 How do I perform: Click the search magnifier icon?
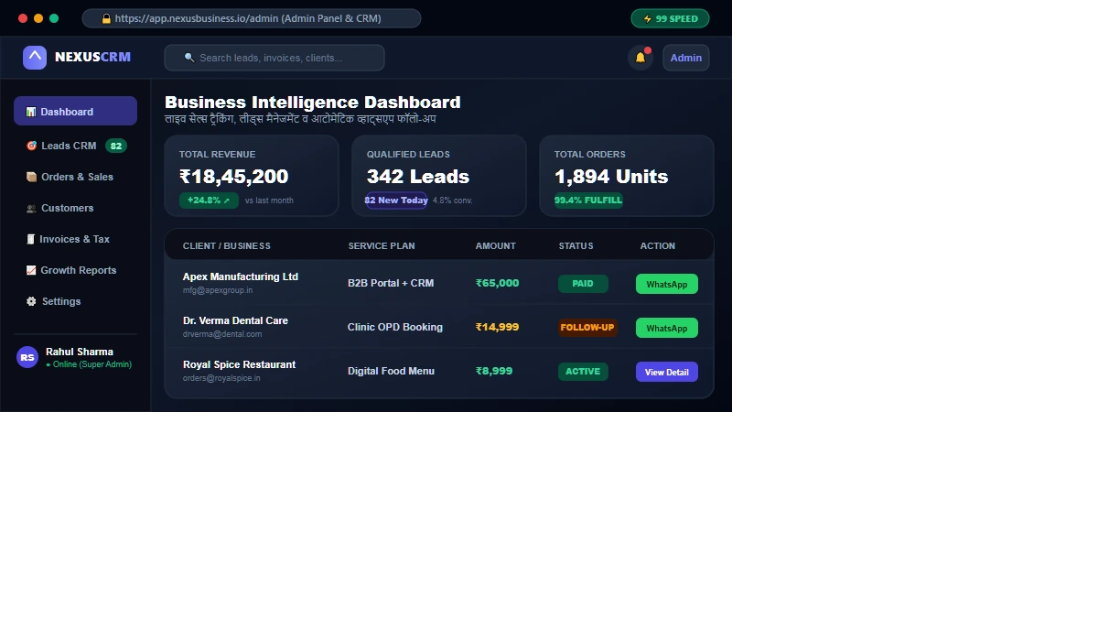pos(189,58)
